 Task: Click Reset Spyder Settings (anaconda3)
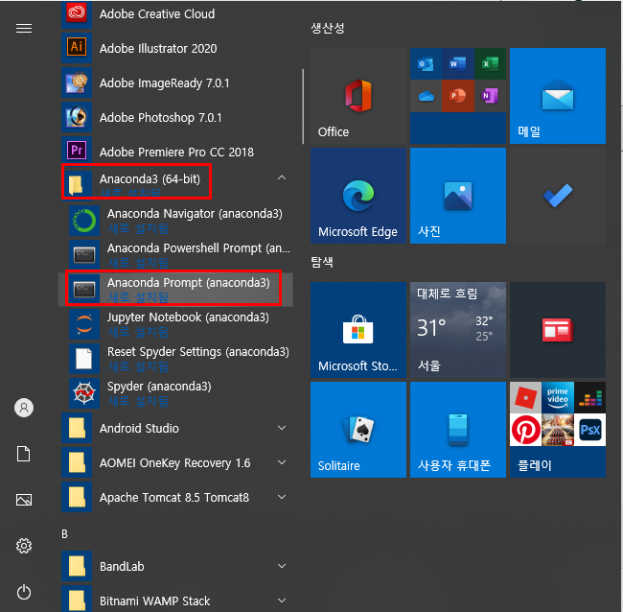[x=177, y=359]
